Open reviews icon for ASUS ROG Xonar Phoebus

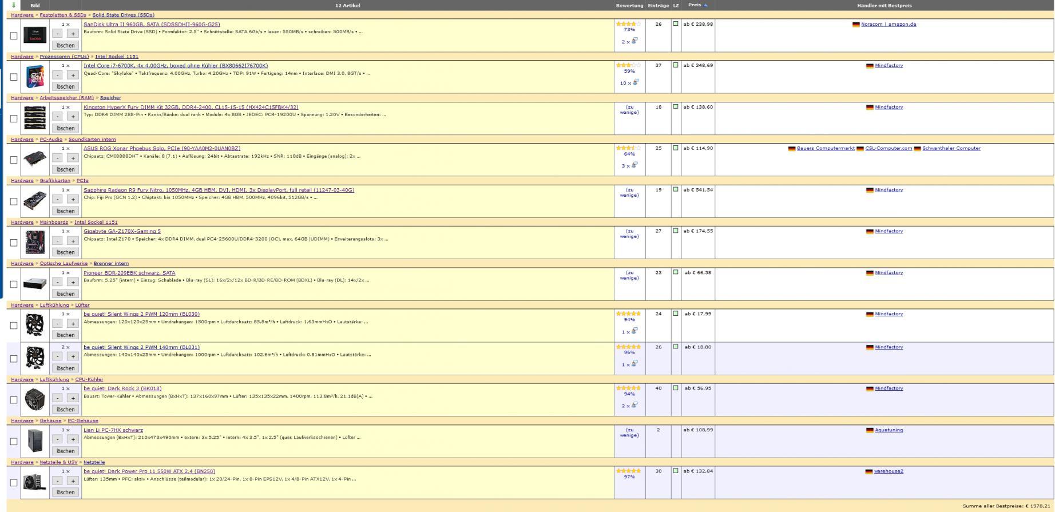click(x=634, y=165)
